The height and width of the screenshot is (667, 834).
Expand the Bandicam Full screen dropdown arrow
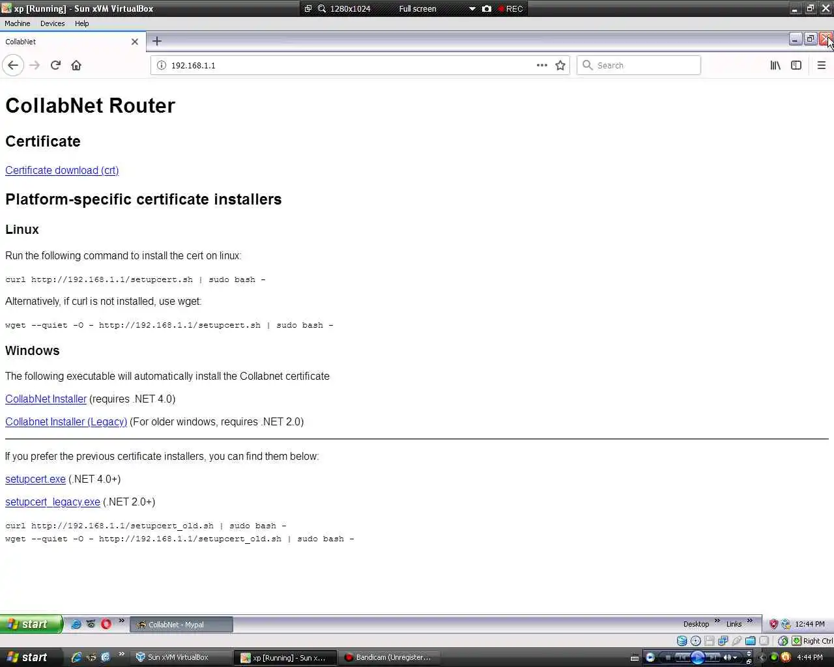(472, 8)
